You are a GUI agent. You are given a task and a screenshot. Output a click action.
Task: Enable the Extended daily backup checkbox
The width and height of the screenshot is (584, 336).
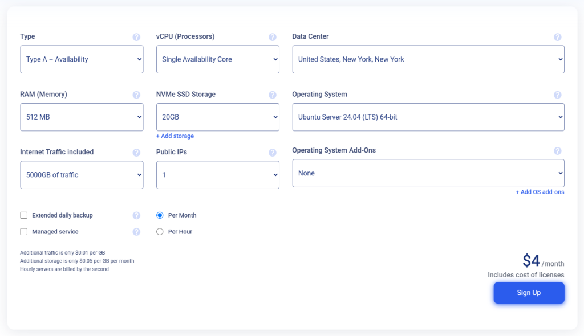tap(24, 215)
